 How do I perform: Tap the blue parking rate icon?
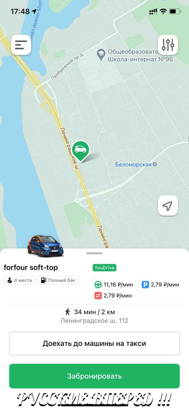(x=146, y=284)
